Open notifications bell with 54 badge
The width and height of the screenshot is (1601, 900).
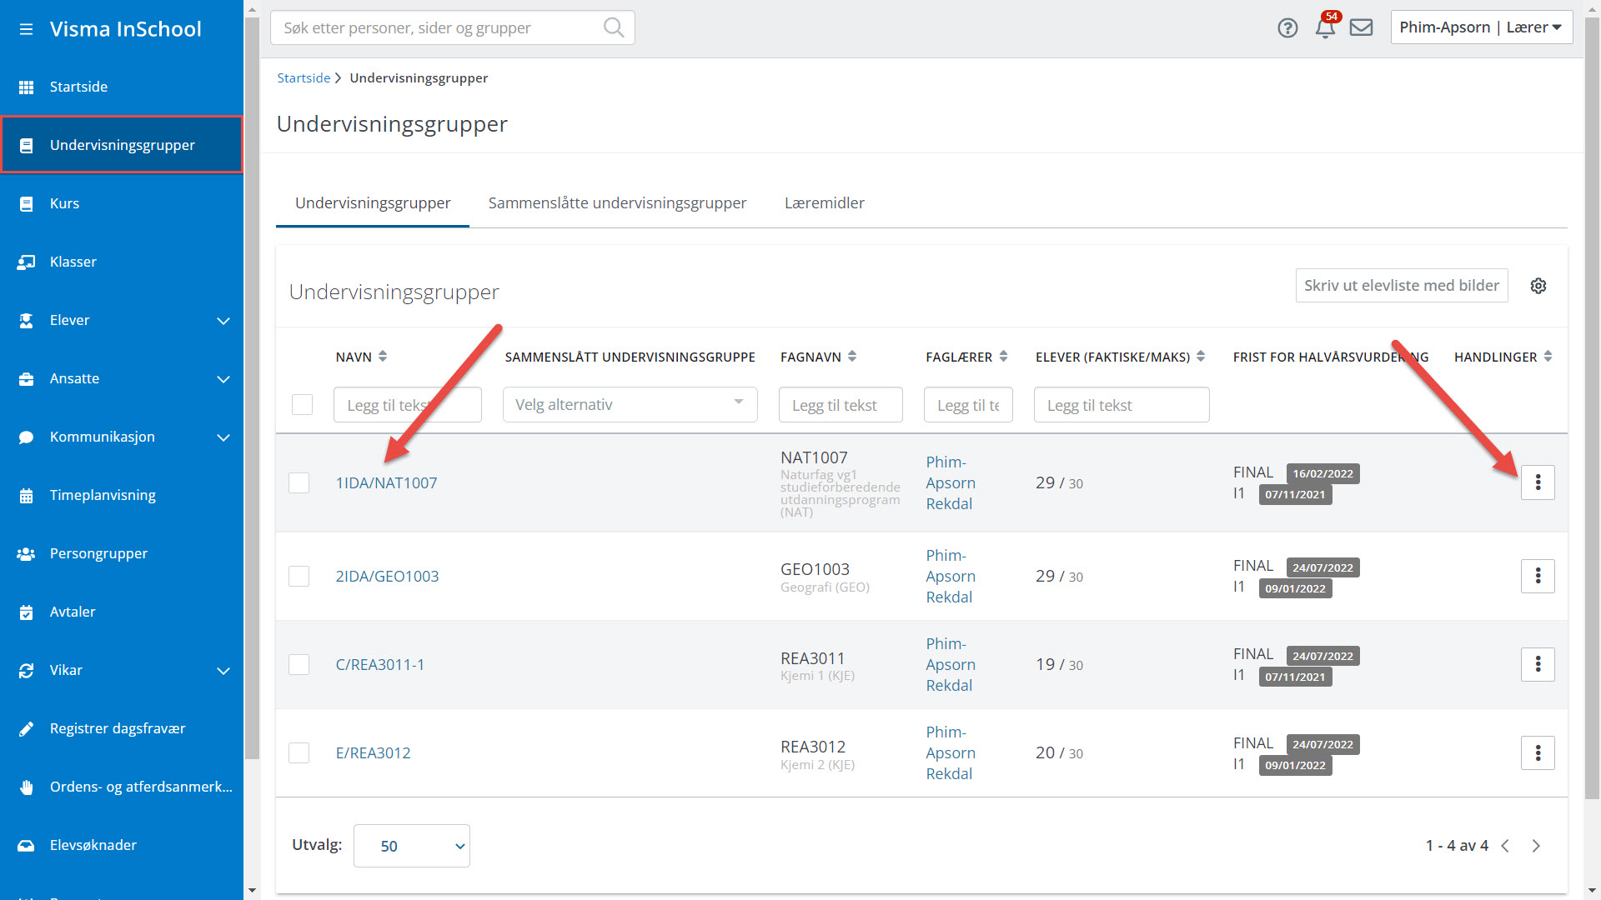(x=1325, y=27)
